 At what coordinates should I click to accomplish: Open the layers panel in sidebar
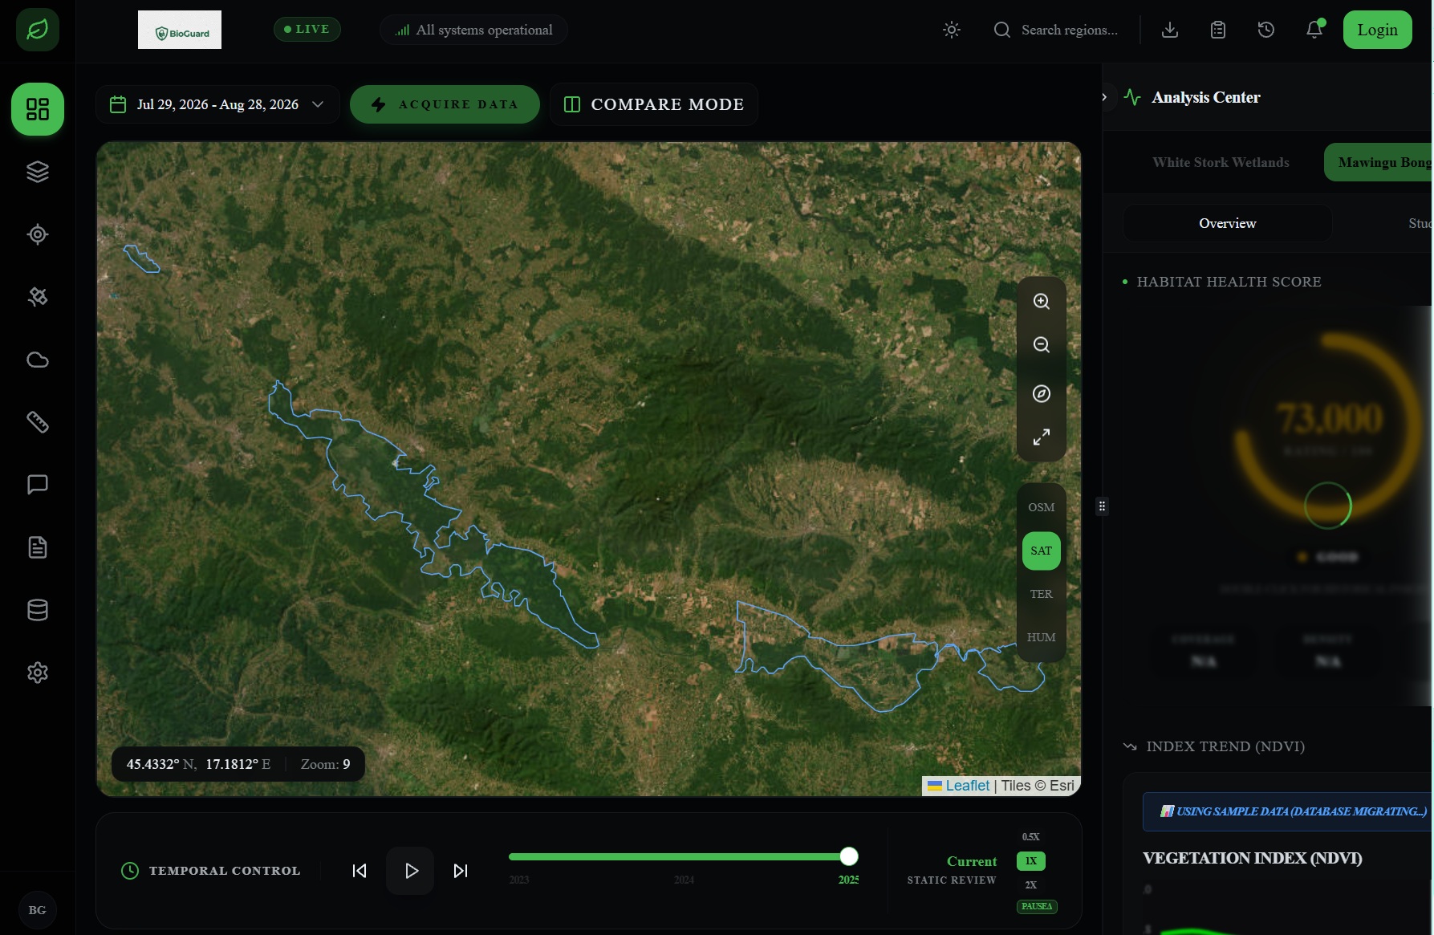tap(38, 172)
